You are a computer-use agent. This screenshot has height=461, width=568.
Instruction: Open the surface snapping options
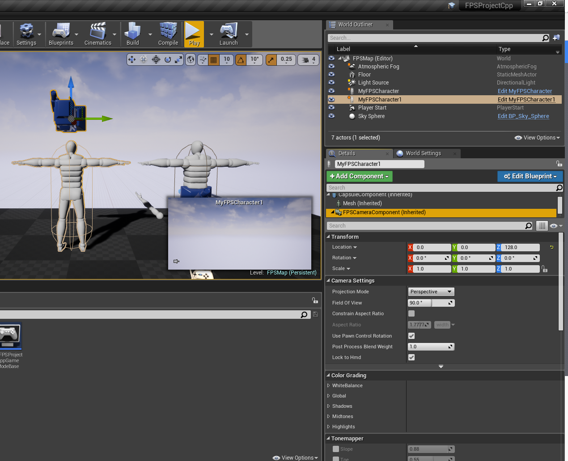pos(203,59)
